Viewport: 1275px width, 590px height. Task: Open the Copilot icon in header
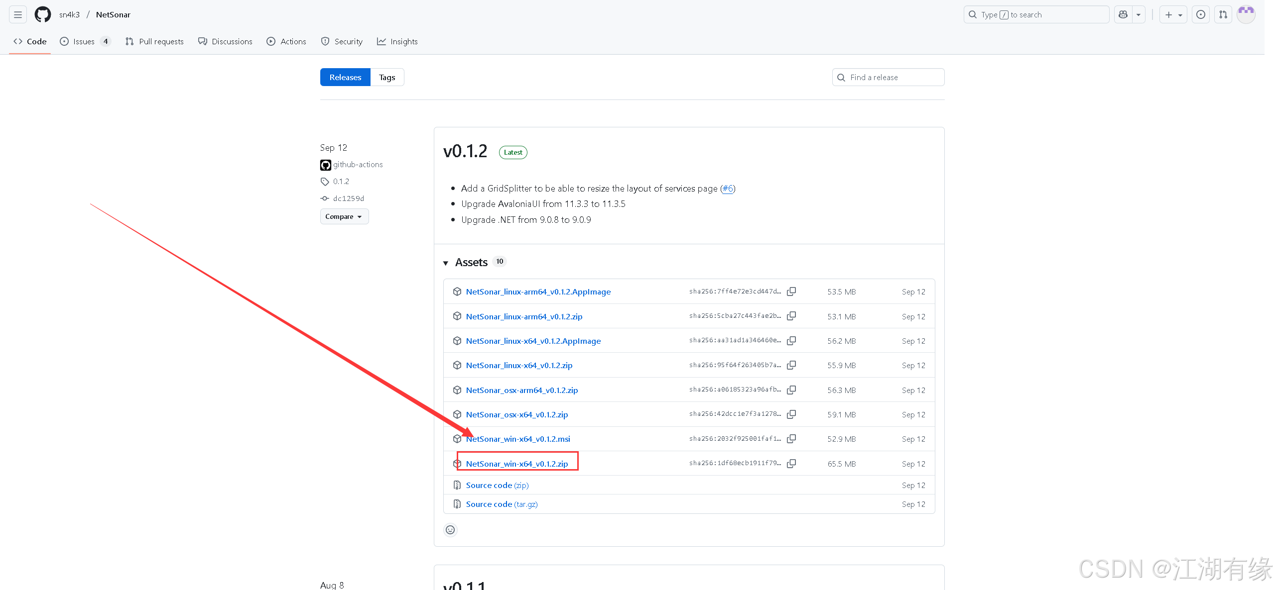tap(1123, 14)
